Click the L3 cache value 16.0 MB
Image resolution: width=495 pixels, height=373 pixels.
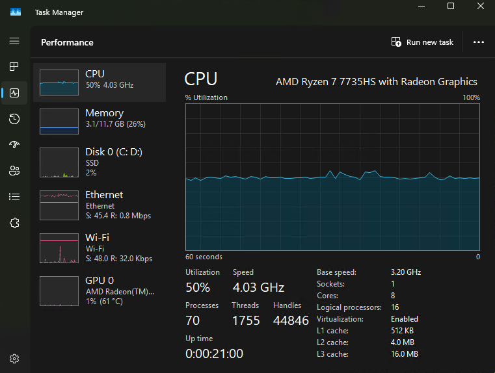(x=405, y=354)
